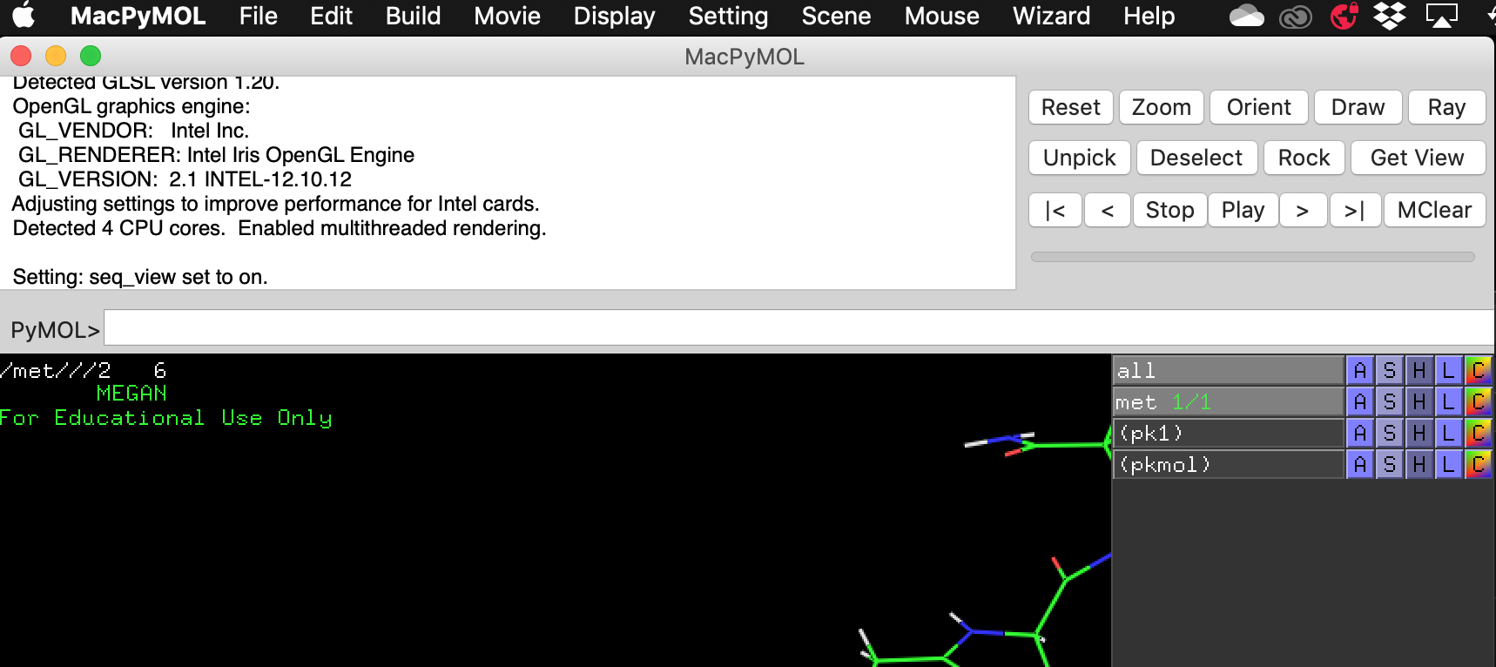Click the AirPlay display menu bar icon
Viewport: 1496px width, 667px height.
click(1441, 16)
